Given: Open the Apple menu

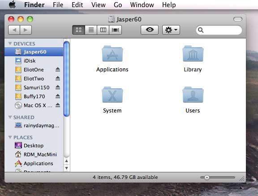Looking at the screenshot, I should pos(13,4).
